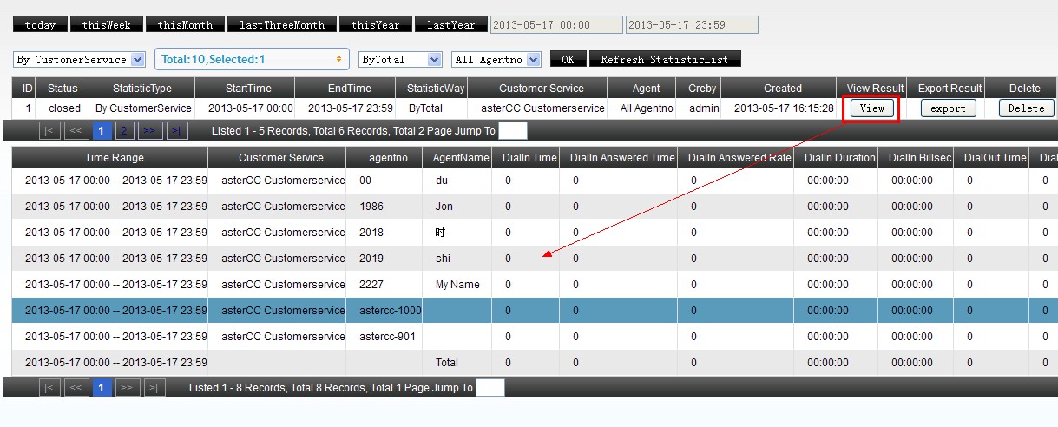
Task: Go to first page in upper statistic list
Action: click(49, 131)
